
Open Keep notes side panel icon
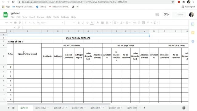click(x=193, y=33)
